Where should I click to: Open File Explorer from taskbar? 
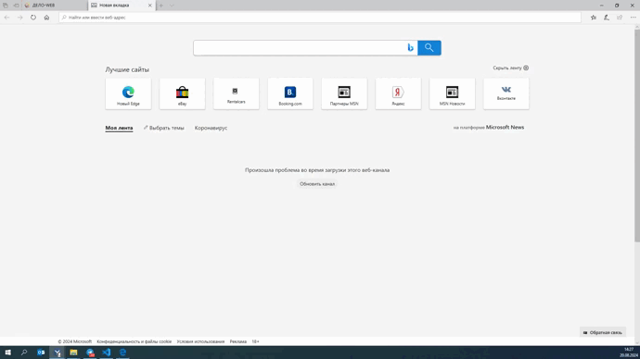coord(73,353)
